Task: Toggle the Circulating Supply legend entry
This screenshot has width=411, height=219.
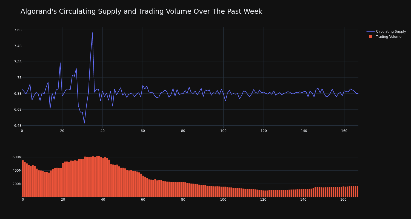Action: tap(386, 31)
